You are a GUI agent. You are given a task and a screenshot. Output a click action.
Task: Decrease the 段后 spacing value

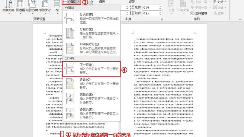(x=160, y=14)
